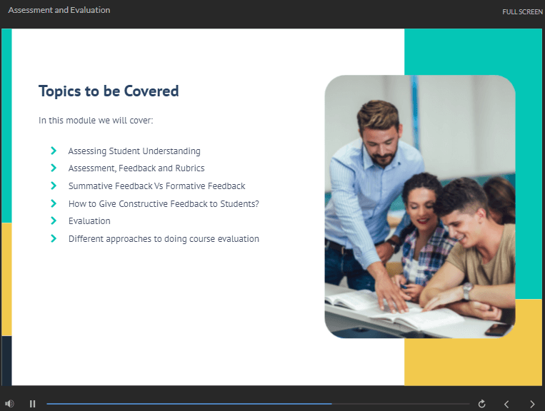Viewport: 545px width, 411px height.
Task: Click chevron beside Assessing Student Understanding
Action: pyautogui.click(x=54, y=151)
